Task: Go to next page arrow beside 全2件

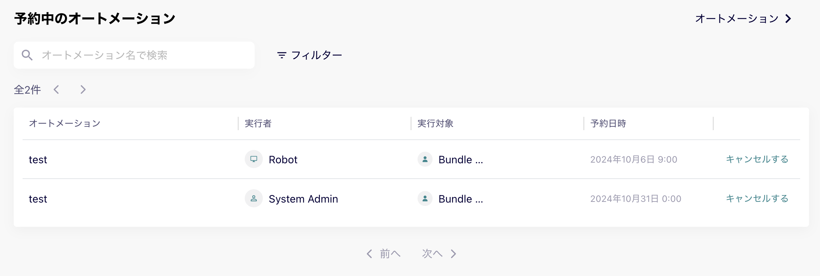Action: point(83,89)
